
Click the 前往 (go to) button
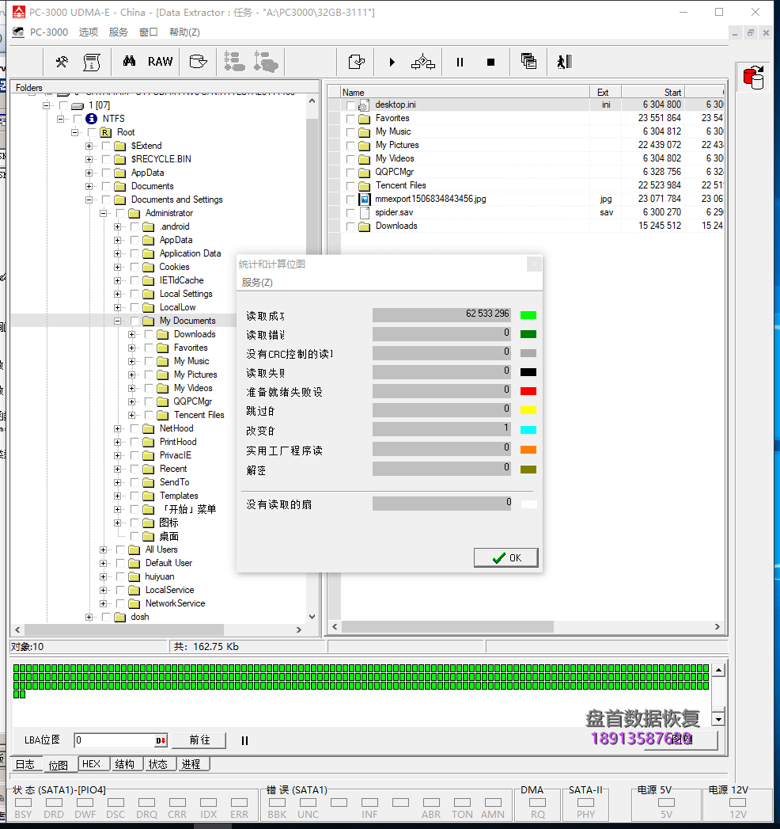199,740
